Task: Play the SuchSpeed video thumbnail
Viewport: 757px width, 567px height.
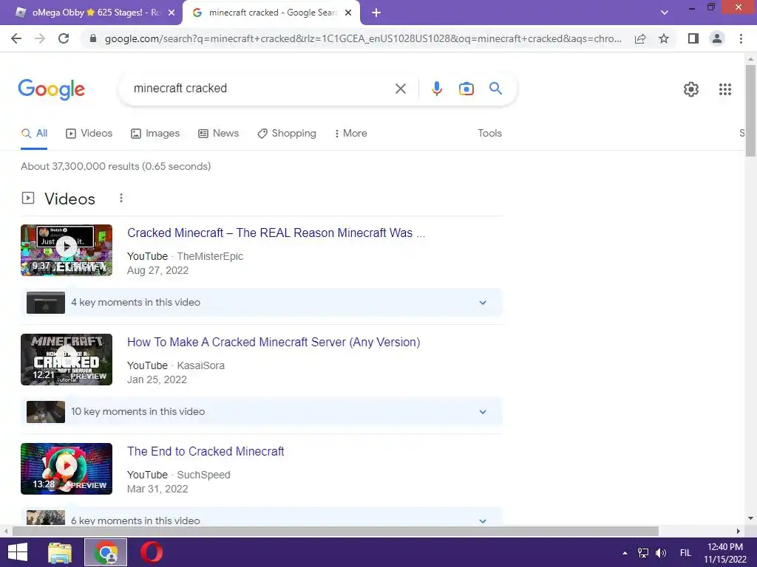Action: coord(67,469)
